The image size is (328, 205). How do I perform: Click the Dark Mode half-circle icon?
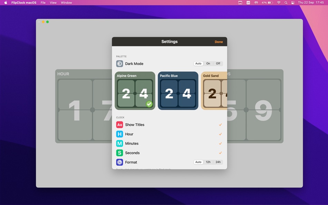point(119,64)
